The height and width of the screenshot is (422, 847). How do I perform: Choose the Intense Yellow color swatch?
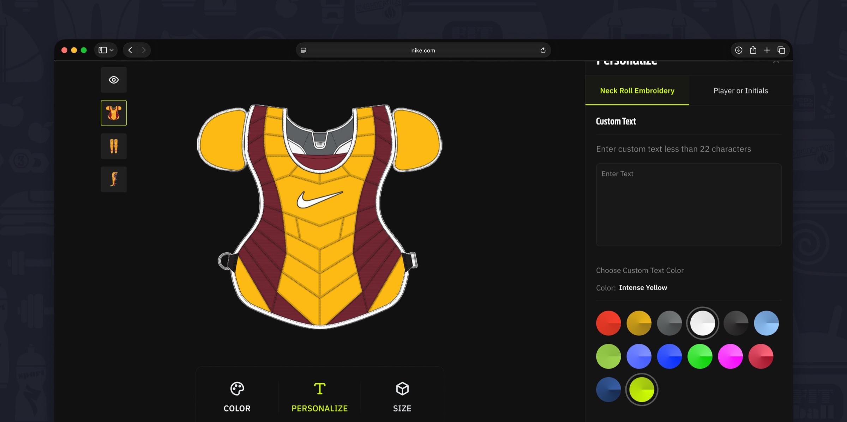(642, 390)
